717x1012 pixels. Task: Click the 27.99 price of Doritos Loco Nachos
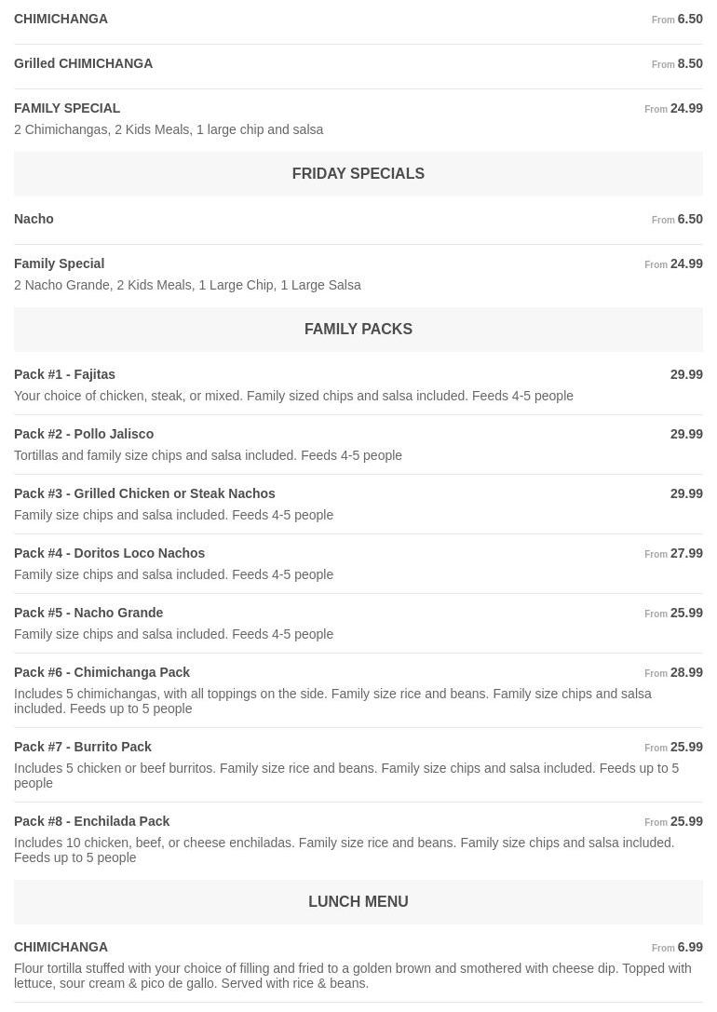click(x=686, y=553)
